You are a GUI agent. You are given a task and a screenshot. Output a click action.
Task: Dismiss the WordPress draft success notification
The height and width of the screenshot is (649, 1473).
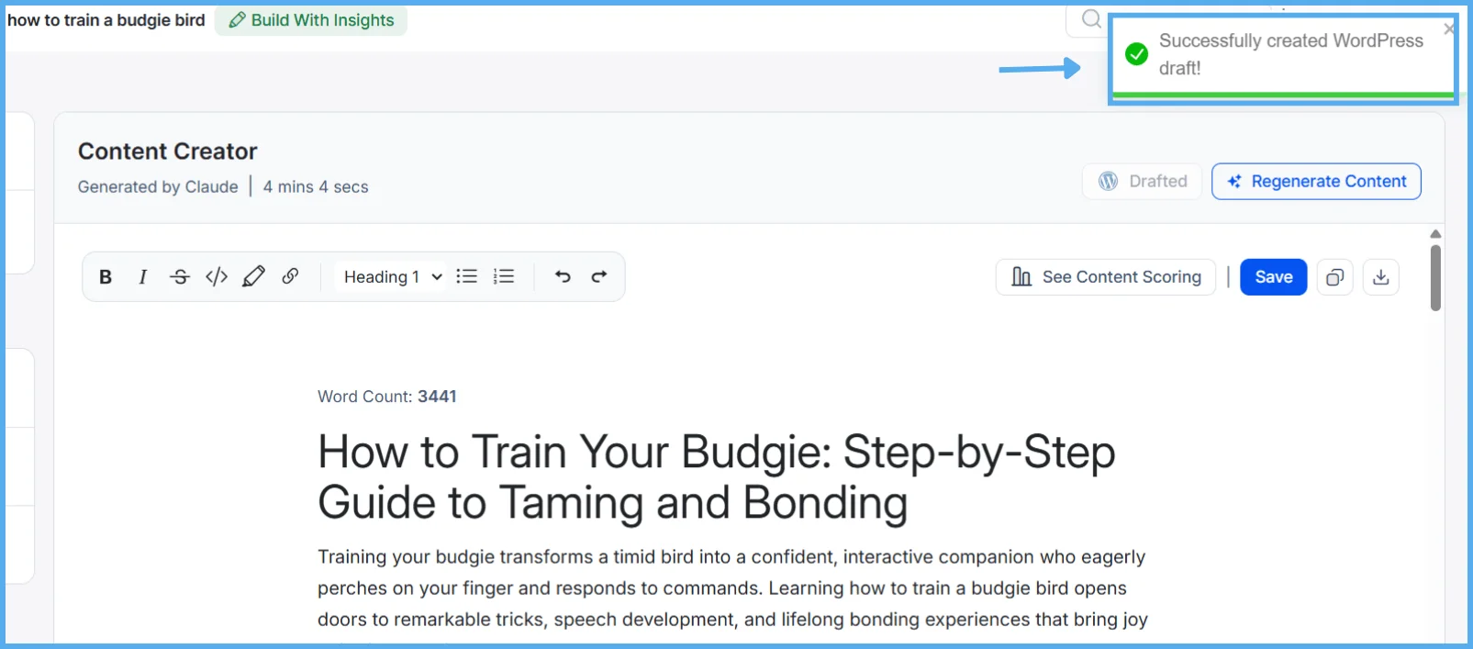[x=1448, y=28]
